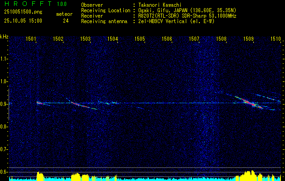Select the filename 2510051500.png
285x181 pixels.
pyautogui.click(x=23, y=12)
